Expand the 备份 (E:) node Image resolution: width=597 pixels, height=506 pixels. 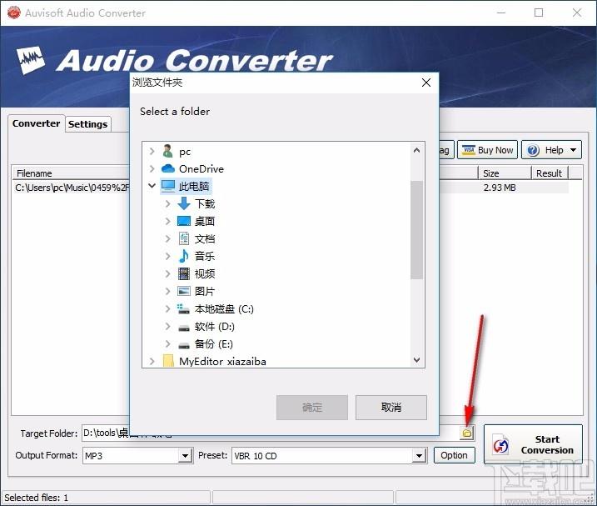coord(168,343)
